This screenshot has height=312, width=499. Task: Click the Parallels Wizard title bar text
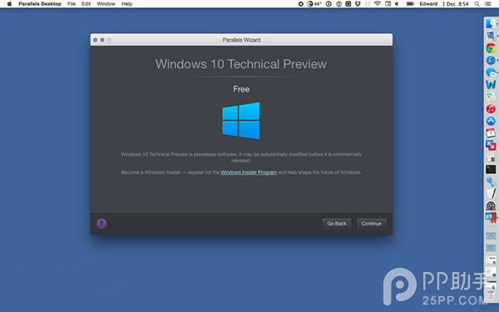241,40
